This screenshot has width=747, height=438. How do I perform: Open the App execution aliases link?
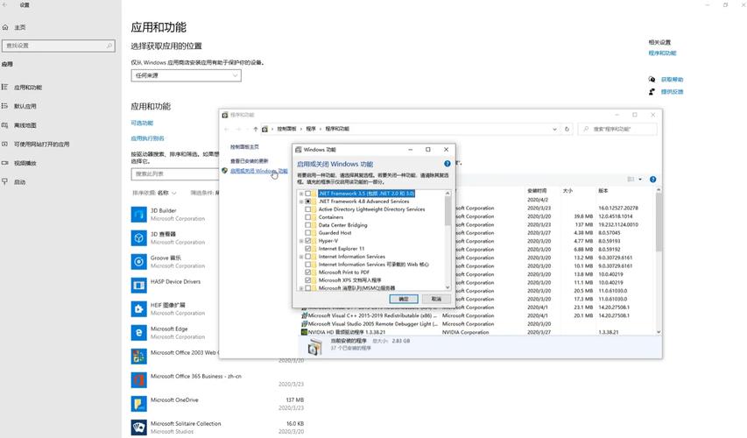(148, 138)
